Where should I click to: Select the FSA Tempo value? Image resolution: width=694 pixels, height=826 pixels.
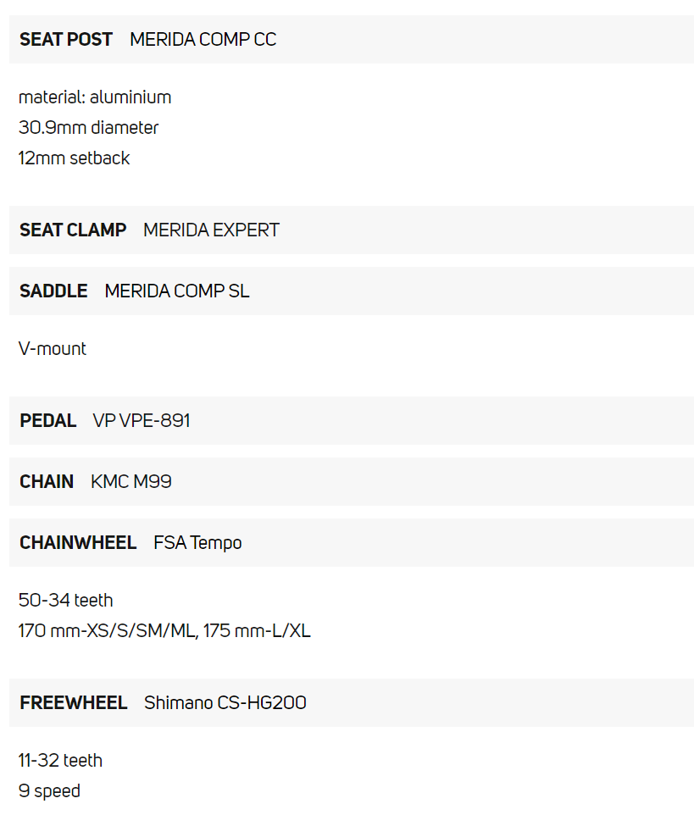tap(197, 543)
